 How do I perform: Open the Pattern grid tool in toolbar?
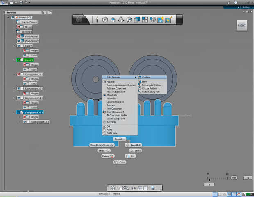pyautogui.click(x=145, y=20)
